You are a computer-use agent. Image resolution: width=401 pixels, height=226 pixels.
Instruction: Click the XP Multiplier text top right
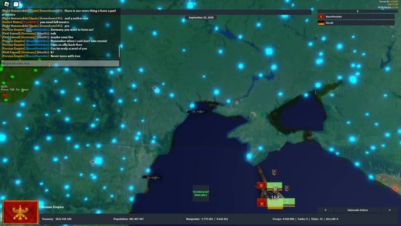[387, 8]
